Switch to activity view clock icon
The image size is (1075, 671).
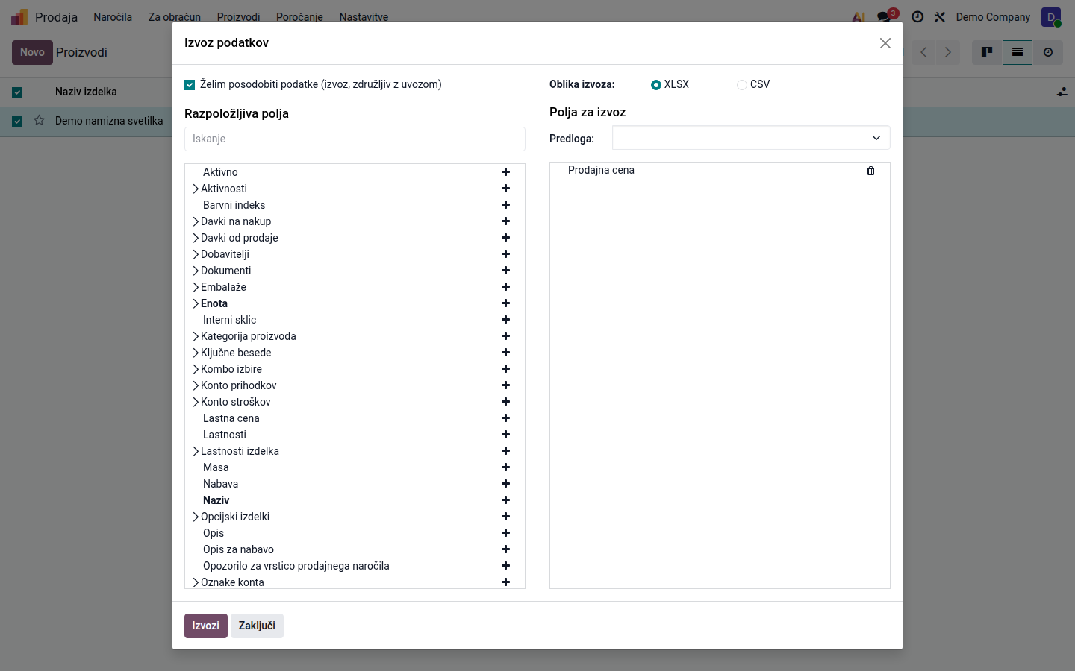pyautogui.click(x=1048, y=52)
